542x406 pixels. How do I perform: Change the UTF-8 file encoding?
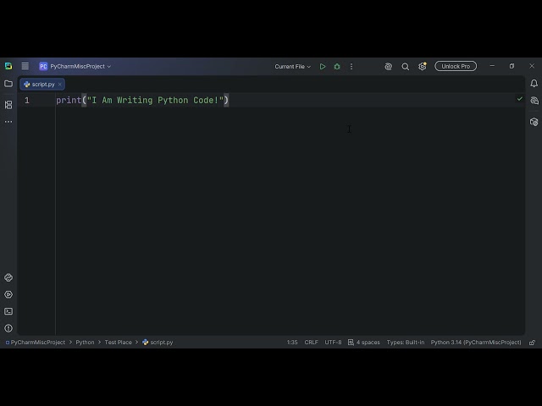(x=333, y=342)
